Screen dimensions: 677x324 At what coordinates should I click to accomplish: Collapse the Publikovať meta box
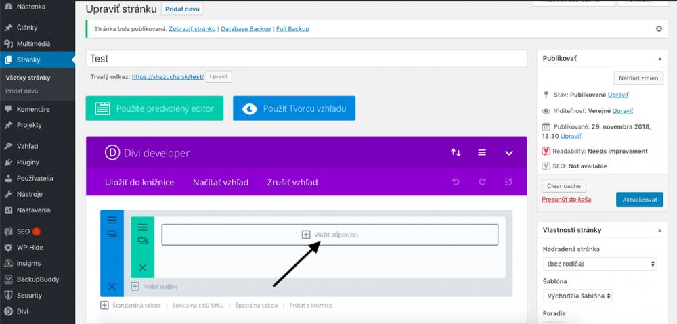[x=659, y=58]
